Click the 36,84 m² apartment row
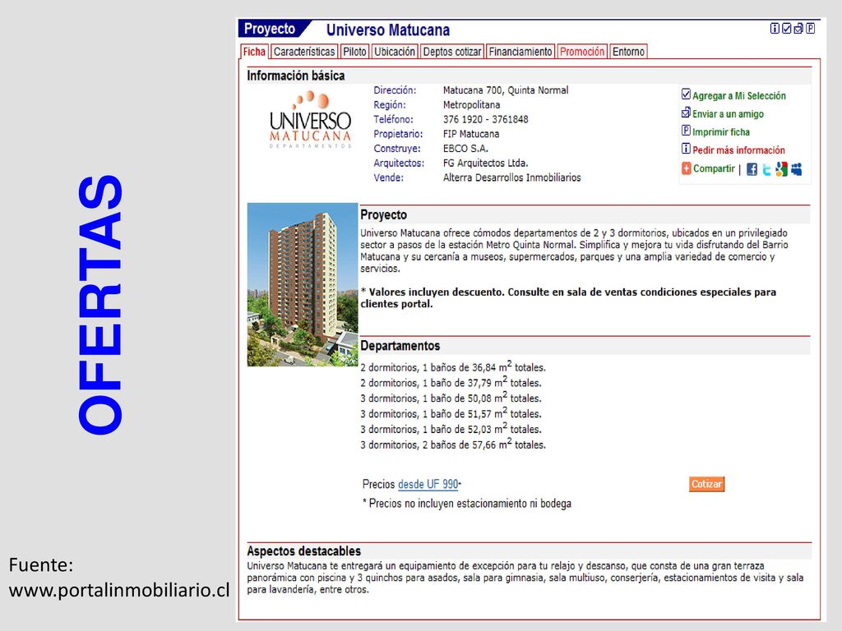The height and width of the screenshot is (631, 842). tap(453, 367)
